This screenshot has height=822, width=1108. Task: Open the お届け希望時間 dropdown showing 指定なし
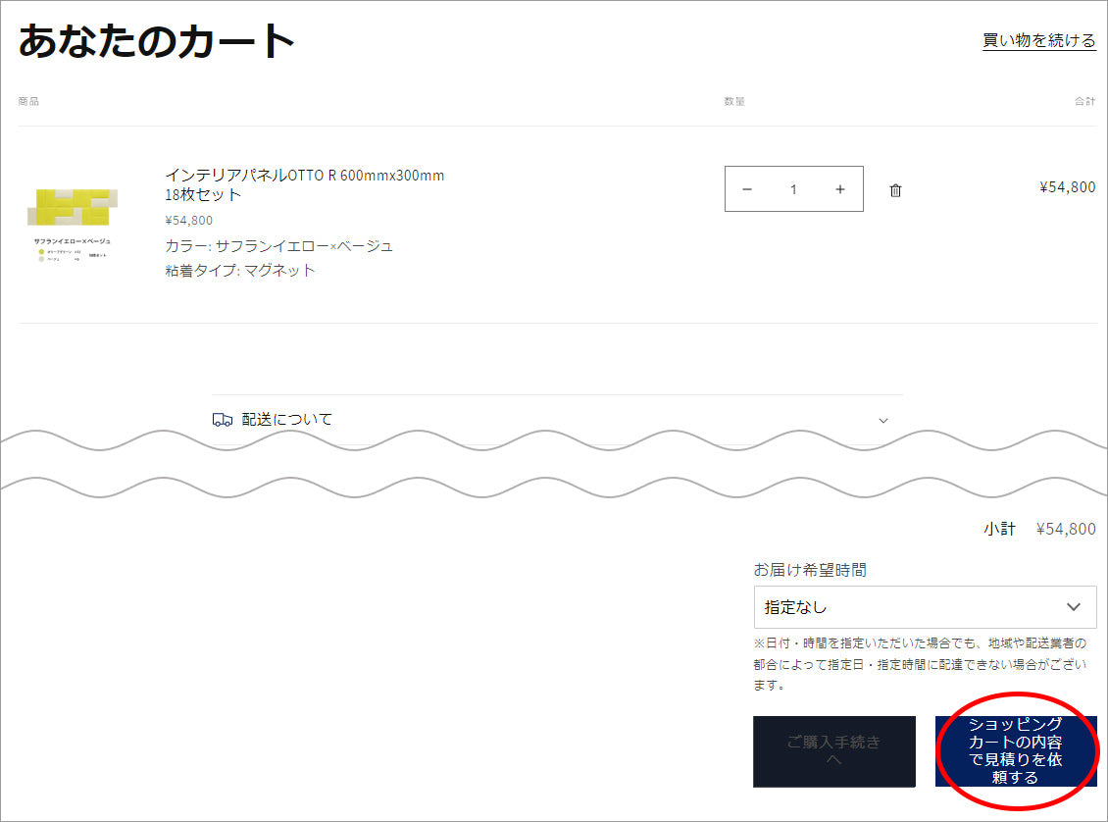[925, 606]
